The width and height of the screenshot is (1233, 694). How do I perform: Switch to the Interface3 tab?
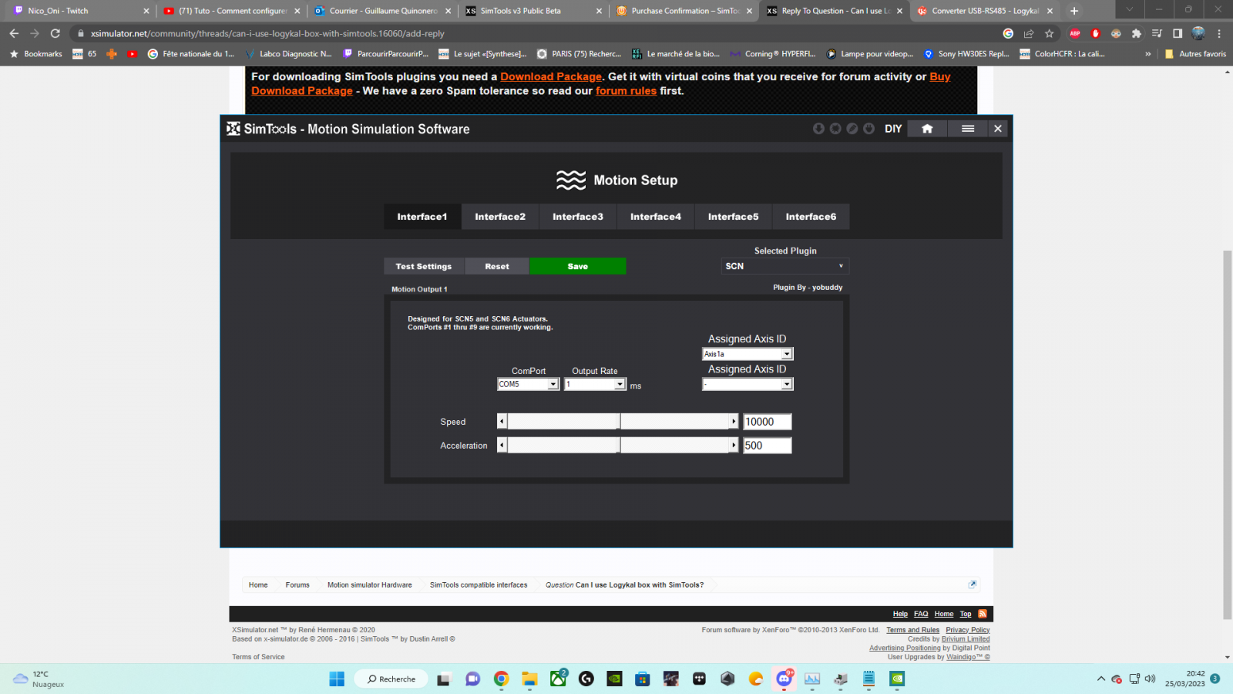pos(578,217)
